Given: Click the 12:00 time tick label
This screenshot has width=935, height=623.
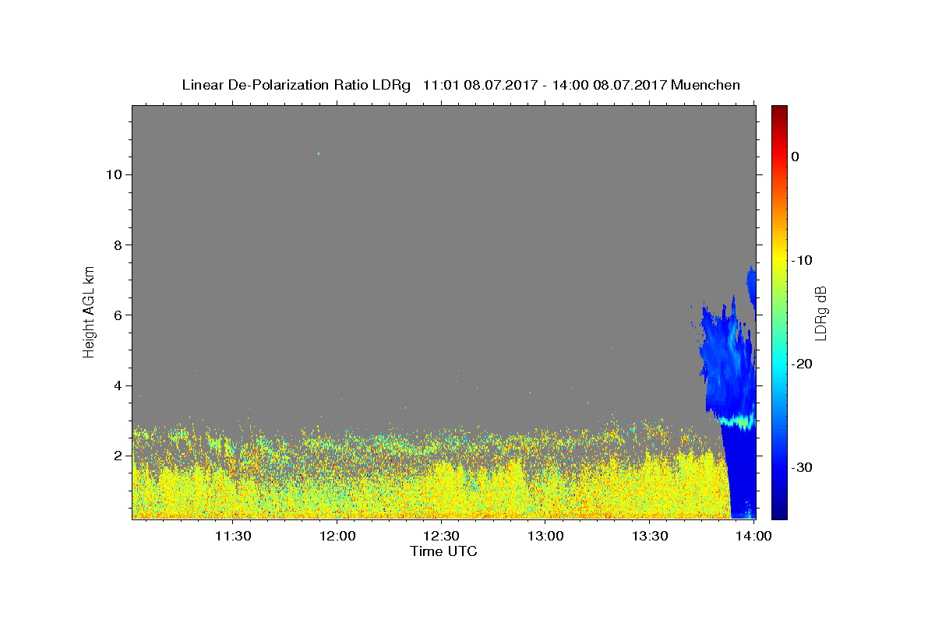Looking at the screenshot, I should pos(337,537).
